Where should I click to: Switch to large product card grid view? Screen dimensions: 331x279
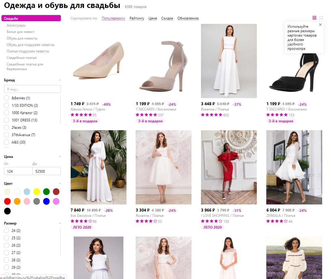pyautogui.click(x=321, y=18)
